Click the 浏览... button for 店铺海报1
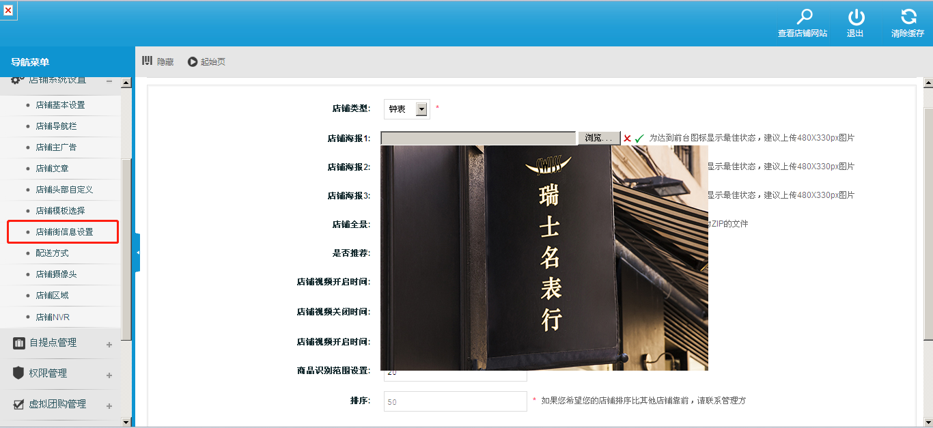This screenshot has width=933, height=428. click(x=599, y=138)
